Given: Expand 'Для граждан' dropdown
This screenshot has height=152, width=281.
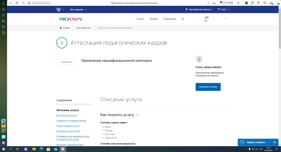Looking at the screenshot, I should [78, 9].
